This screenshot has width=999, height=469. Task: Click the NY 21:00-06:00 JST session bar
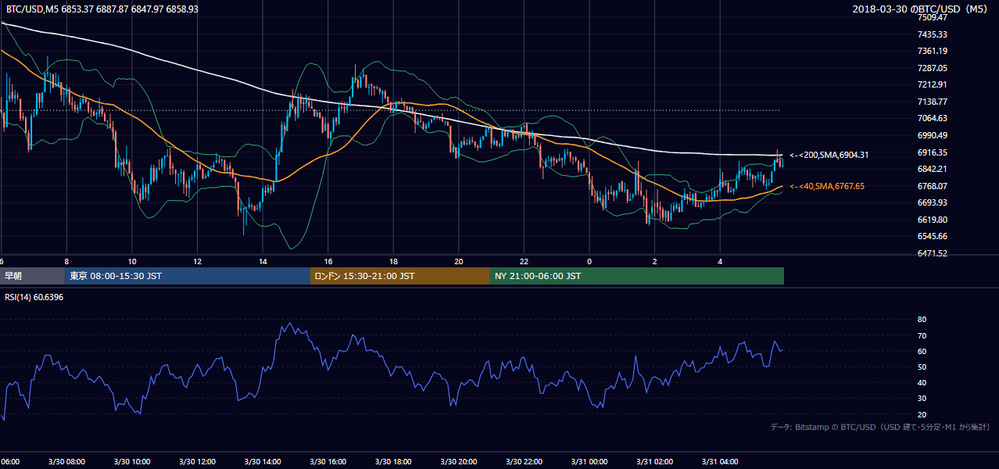coord(637,276)
